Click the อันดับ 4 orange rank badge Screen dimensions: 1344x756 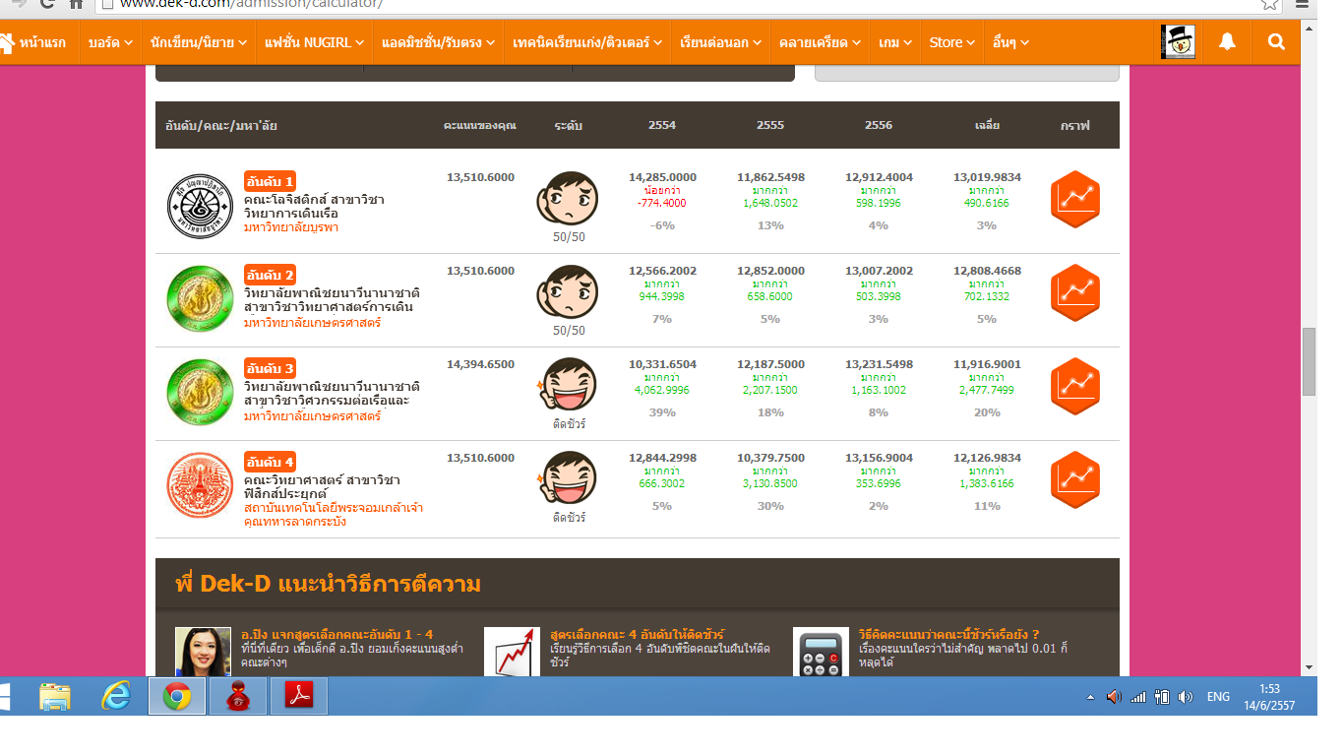coord(270,462)
